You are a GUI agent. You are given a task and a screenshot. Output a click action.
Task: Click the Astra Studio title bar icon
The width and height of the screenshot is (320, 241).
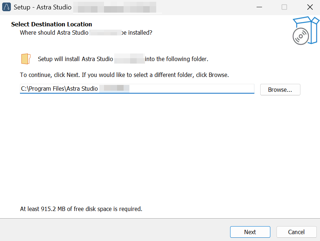[x=6, y=7]
